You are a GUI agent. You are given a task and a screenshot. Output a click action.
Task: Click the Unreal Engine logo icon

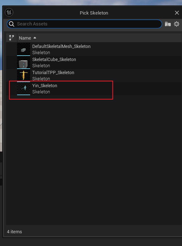[9, 12]
